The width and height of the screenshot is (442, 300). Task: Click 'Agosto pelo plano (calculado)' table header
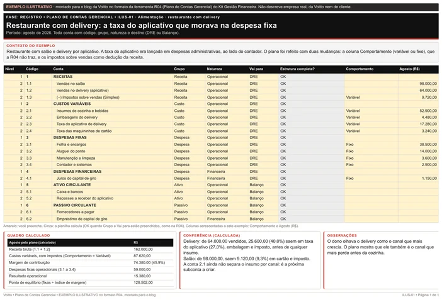[x=32, y=243]
